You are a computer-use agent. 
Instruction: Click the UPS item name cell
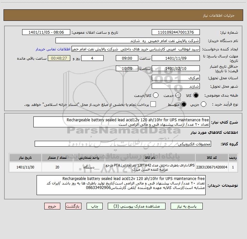pos(150,167)
